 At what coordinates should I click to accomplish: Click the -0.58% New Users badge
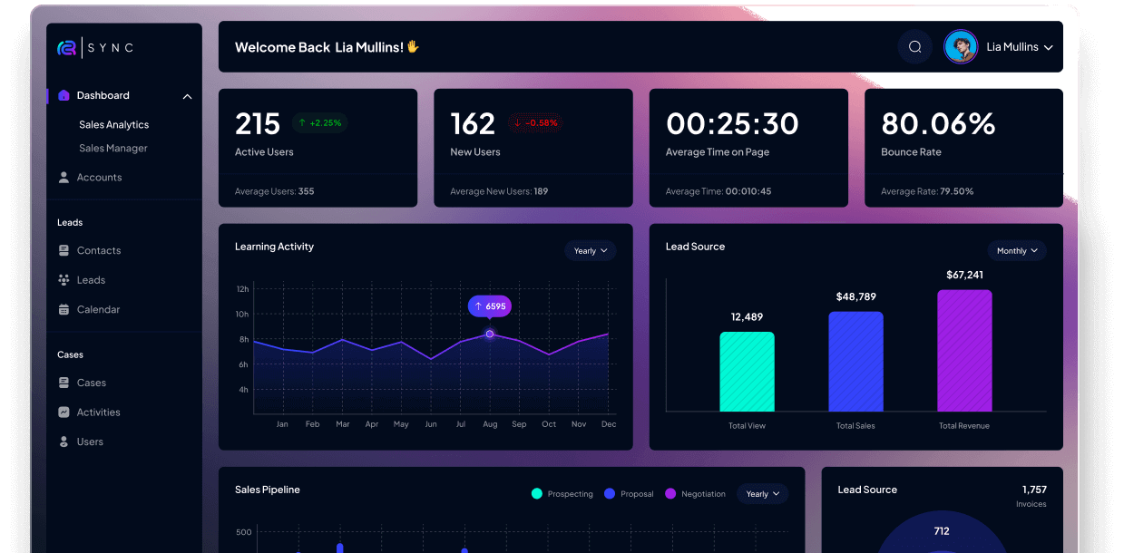click(x=535, y=122)
